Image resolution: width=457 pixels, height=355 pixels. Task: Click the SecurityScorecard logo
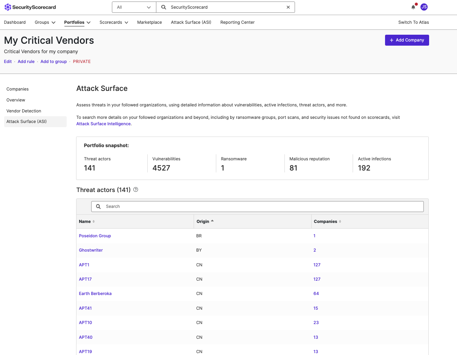coord(30,7)
